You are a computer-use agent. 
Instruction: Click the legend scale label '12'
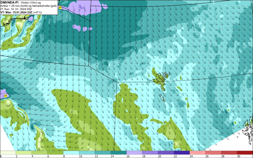point(96,156)
